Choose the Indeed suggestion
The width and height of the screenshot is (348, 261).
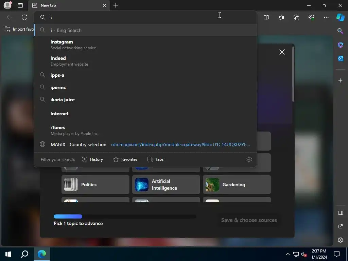pos(145,61)
